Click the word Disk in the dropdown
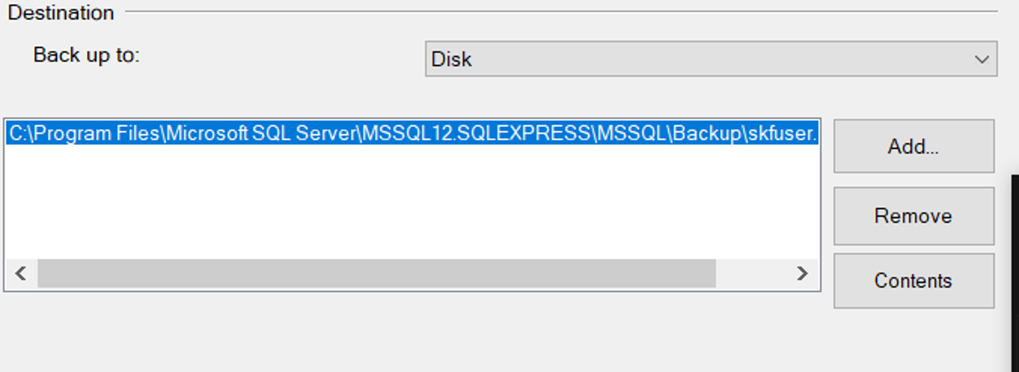The height and width of the screenshot is (372, 1019). pos(452,59)
